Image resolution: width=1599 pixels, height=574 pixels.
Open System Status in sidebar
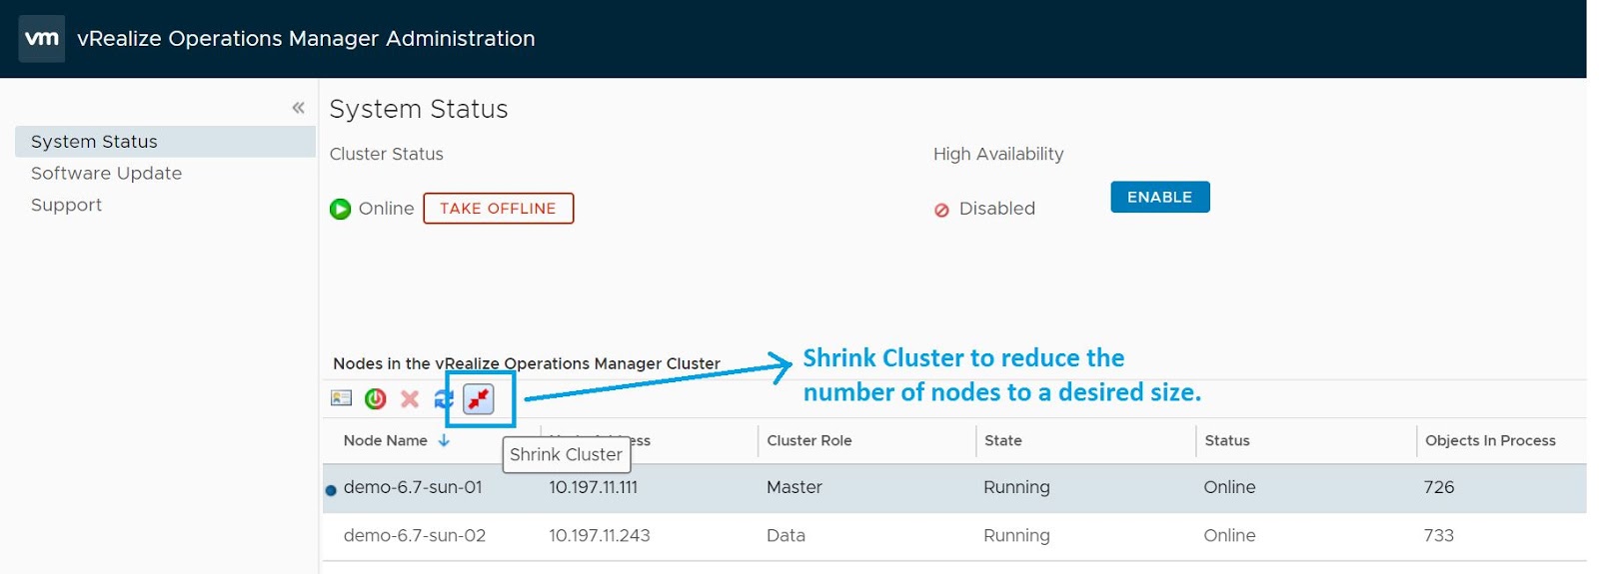(94, 142)
